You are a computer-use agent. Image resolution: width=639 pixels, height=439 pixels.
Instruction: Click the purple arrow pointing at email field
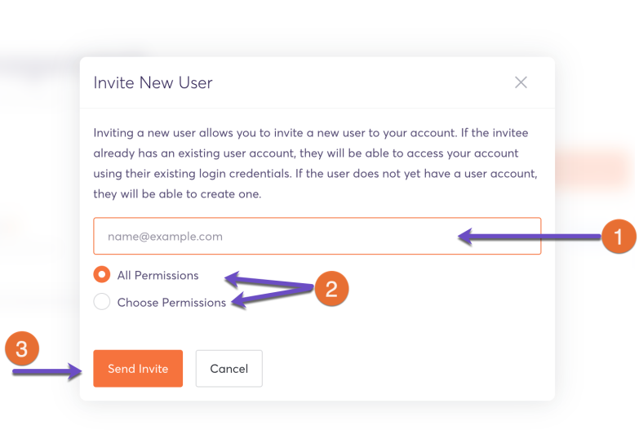click(x=530, y=237)
